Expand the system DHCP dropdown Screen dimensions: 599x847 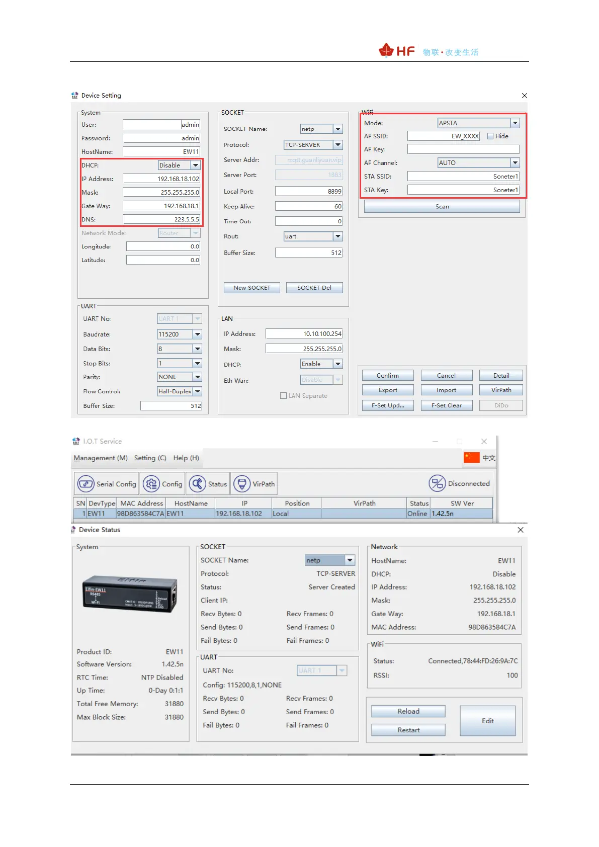(x=196, y=165)
